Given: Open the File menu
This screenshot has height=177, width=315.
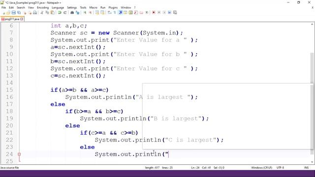Looking at the screenshot, I should 3,8.
